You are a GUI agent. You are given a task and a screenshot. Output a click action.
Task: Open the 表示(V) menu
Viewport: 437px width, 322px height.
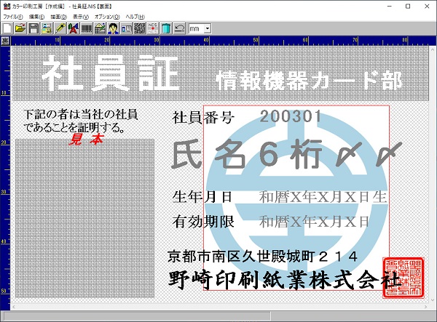pyautogui.click(x=81, y=17)
